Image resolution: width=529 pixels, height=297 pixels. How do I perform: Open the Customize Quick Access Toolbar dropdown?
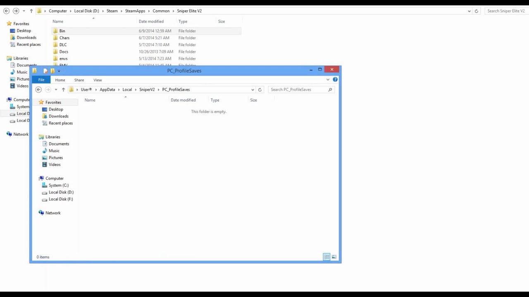59,71
